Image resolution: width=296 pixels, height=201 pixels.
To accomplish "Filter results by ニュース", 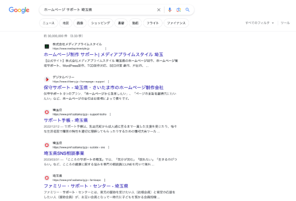I will point(49,23).
